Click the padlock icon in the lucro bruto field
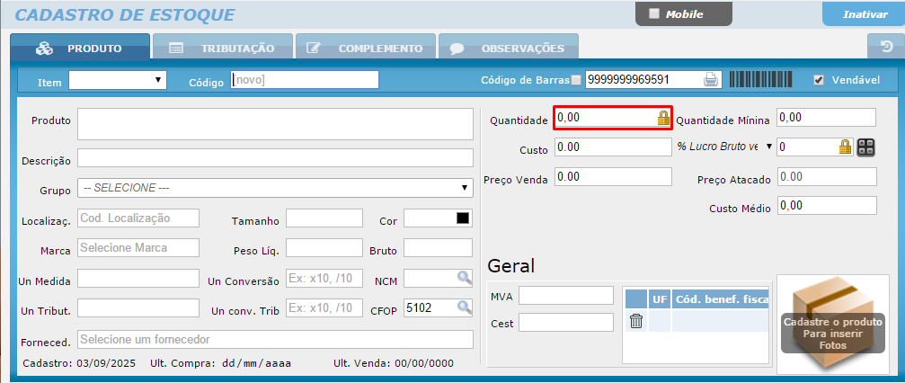Viewport: 905px width, 383px height. pos(844,147)
